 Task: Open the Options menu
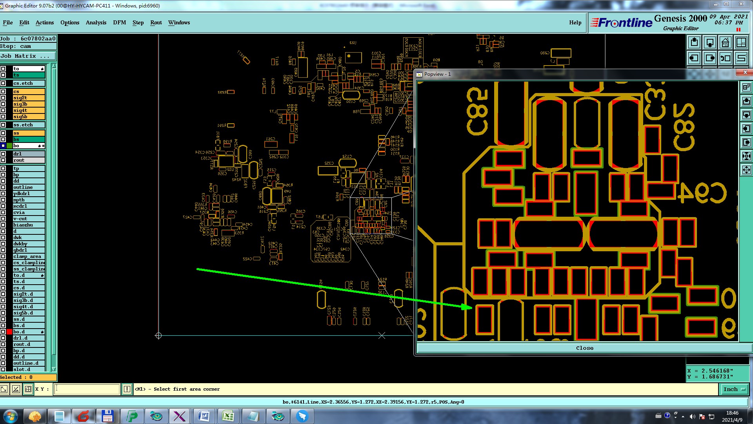coord(70,22)
